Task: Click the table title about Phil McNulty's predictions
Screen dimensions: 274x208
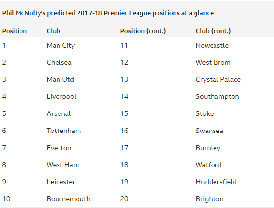Action: [x=108, y=13]
